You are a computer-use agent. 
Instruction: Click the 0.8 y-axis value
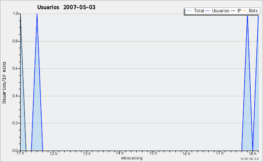[x=15, y=41]
